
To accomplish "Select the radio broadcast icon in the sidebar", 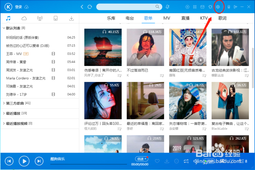I will pos(40,18).
